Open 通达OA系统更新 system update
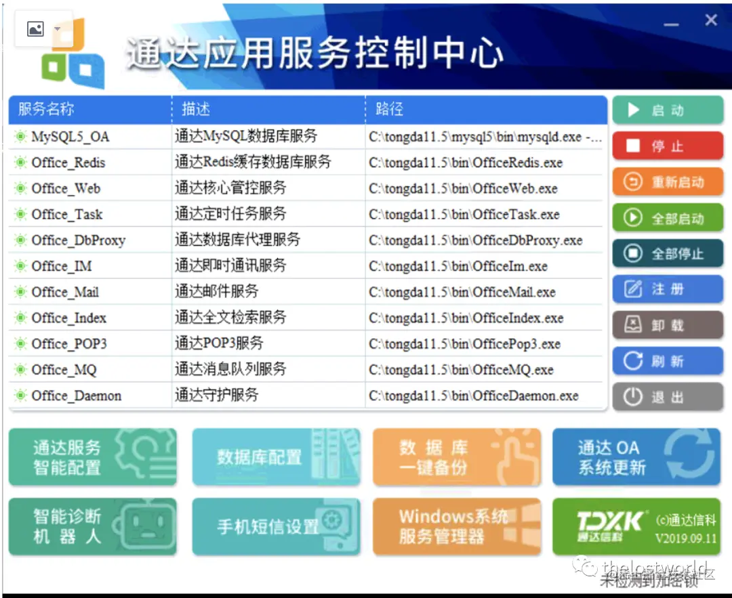732x598 pixels. tap(636, 457)
